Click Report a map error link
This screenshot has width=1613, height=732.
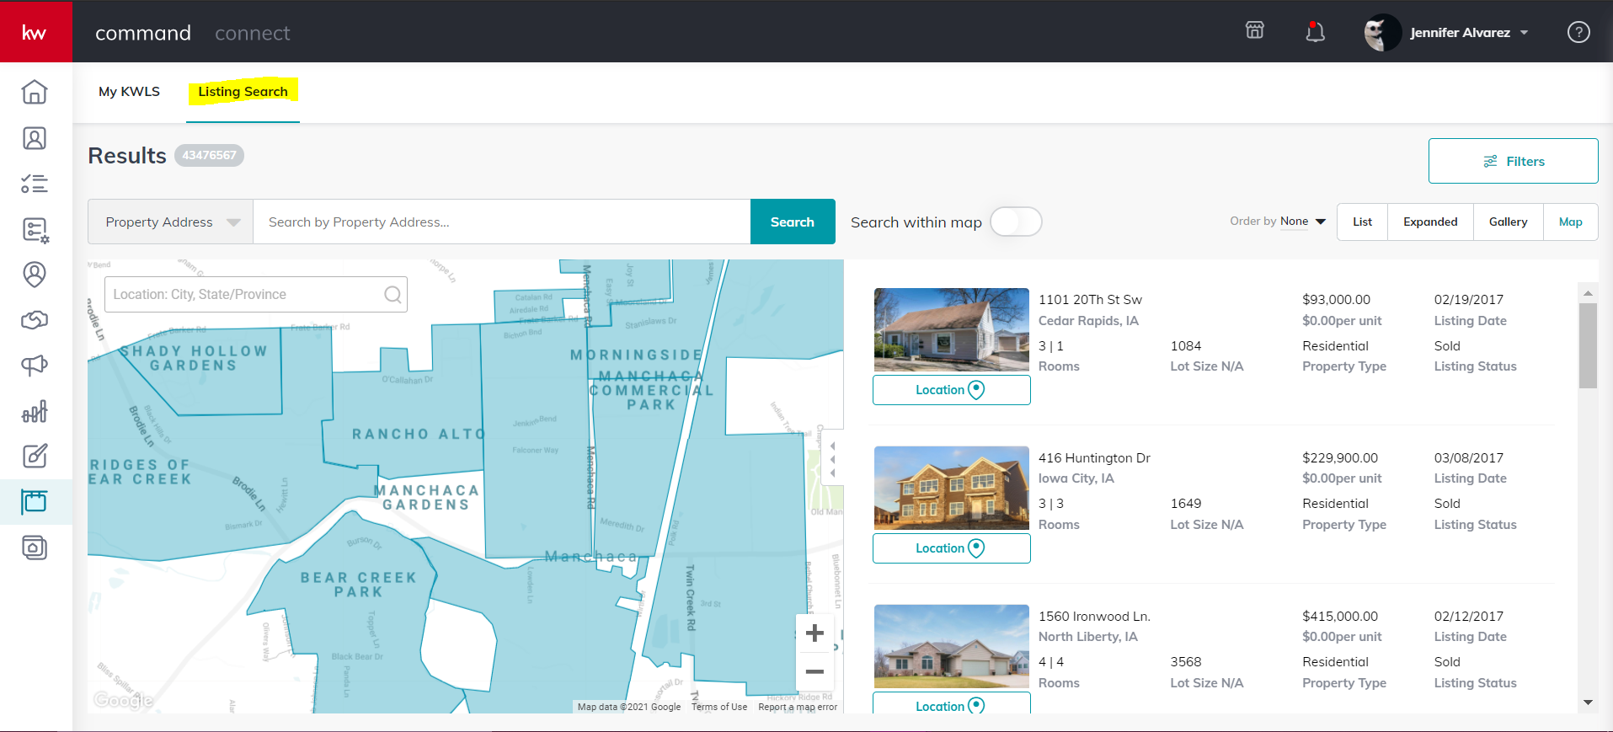pos(798,707)
